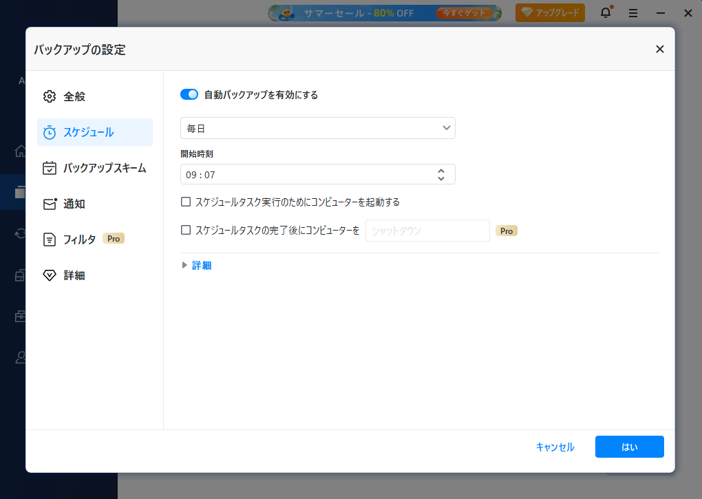702x499 pixels.
Task: Click the gear icon beside 全般
Action: (50, 96)
